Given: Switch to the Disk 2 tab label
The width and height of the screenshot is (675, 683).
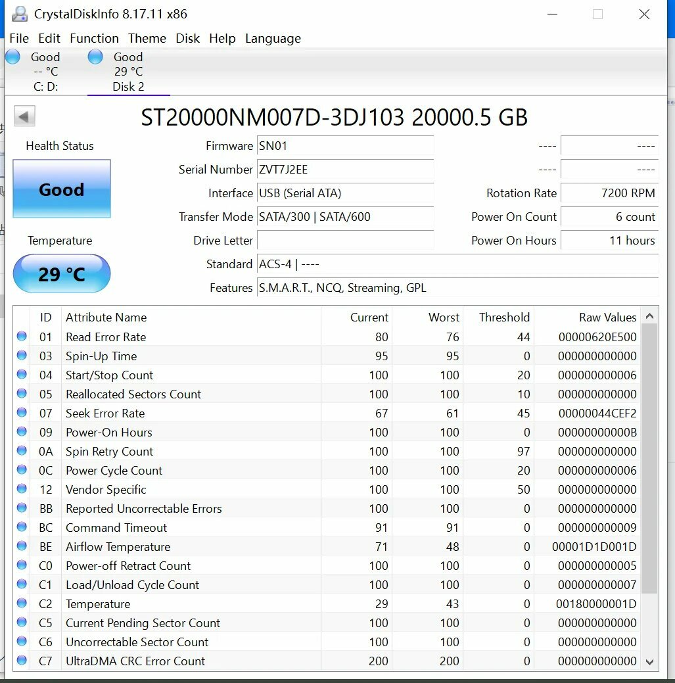Looking at the screenshot, I should [128, 86].
